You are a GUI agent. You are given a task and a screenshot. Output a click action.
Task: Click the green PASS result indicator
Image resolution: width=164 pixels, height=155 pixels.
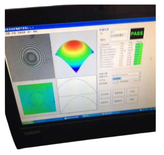pos(137,34)
